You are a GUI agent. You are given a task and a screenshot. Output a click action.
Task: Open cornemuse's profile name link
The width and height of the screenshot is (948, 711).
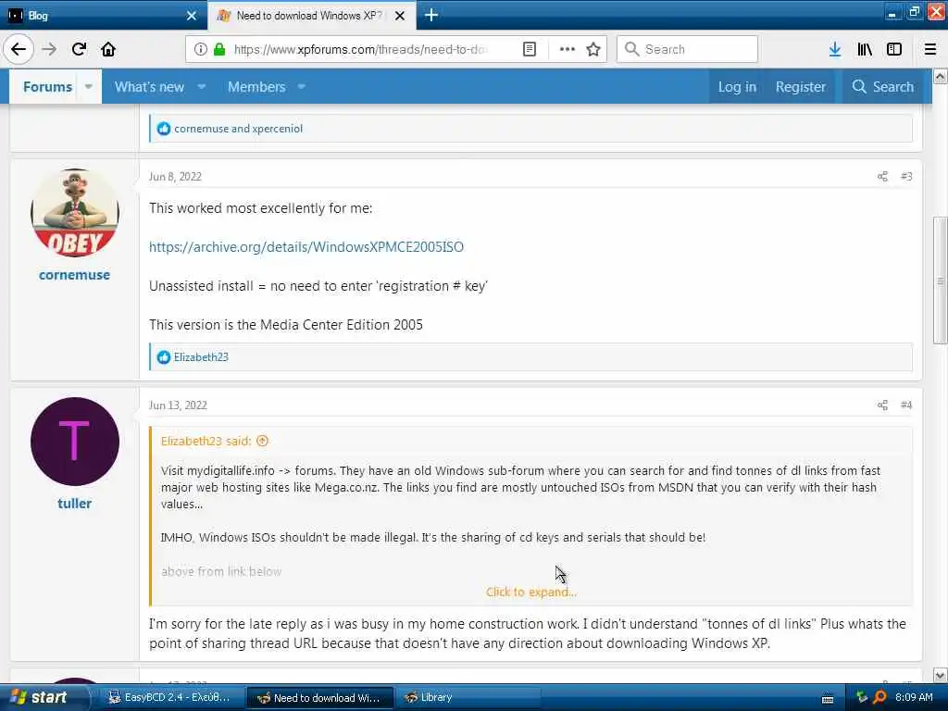pos(74,274)
